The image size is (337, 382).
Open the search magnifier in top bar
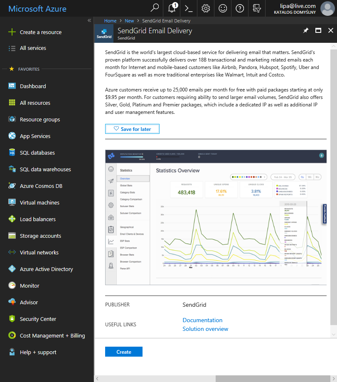pos(155,8)
